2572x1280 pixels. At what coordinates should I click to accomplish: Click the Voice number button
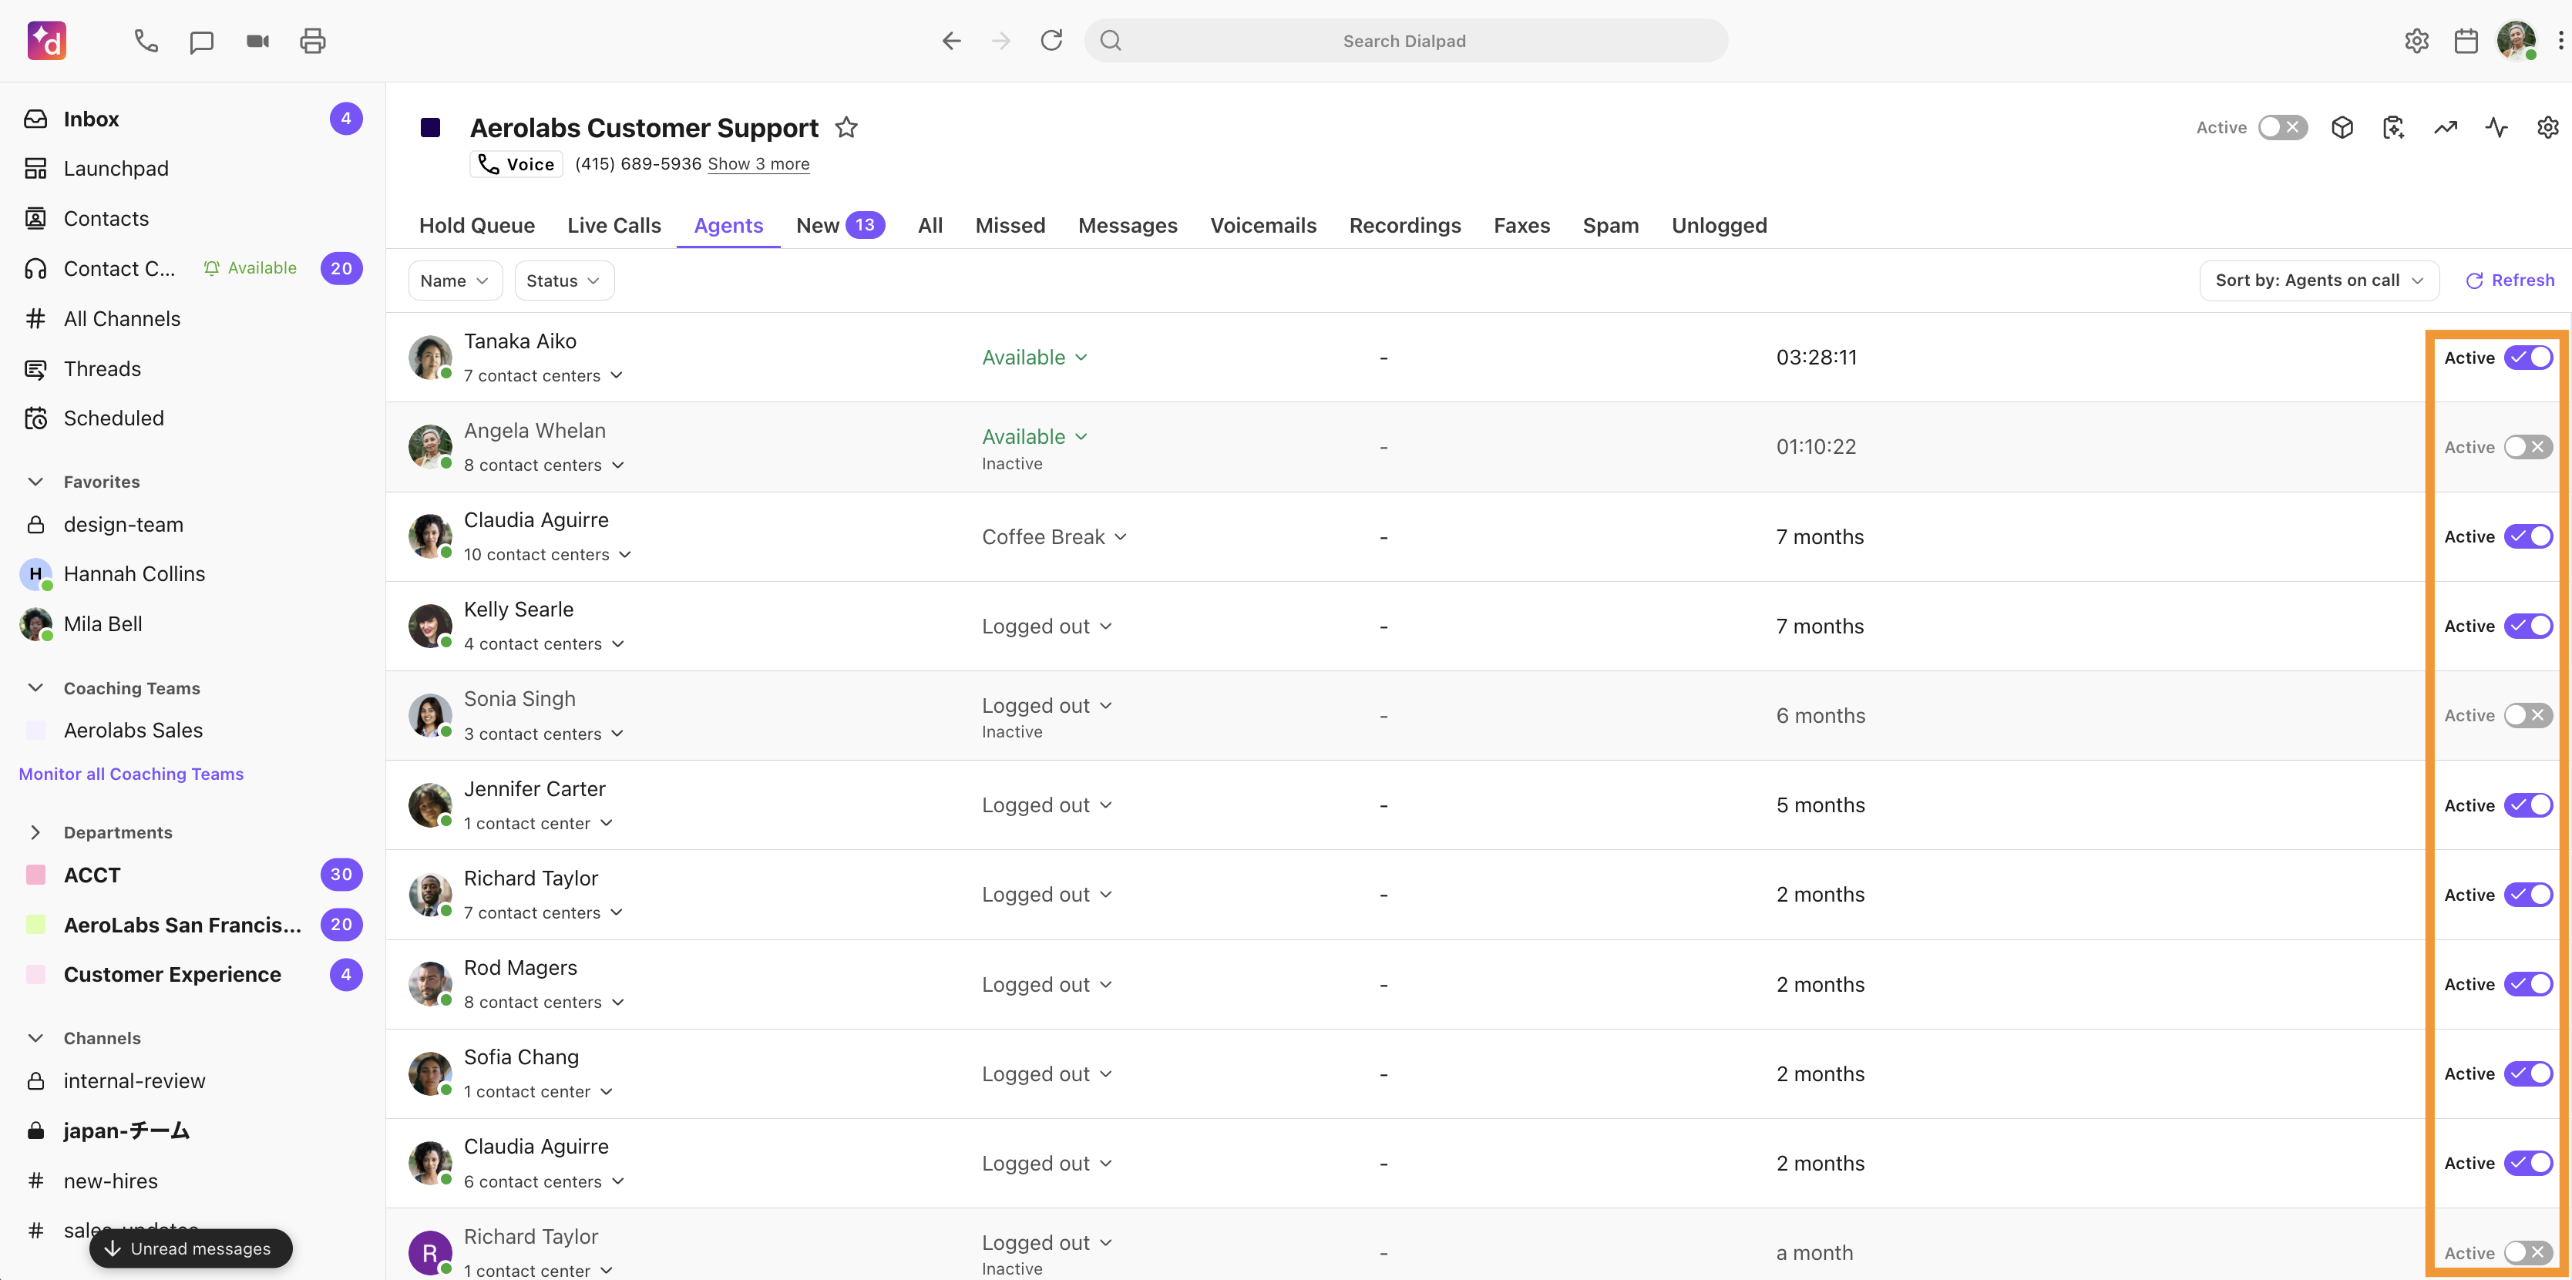[516, 163]
